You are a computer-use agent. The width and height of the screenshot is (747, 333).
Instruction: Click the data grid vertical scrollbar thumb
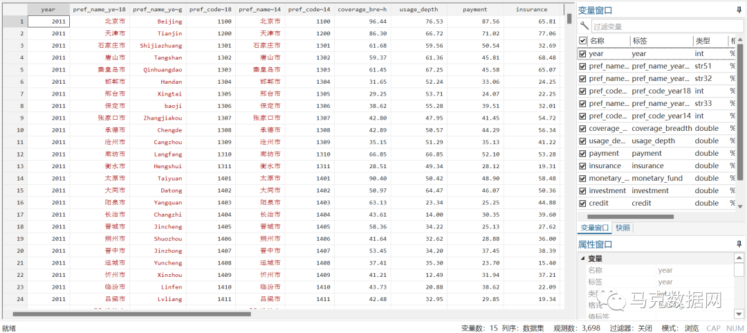pyautogui.click(x=569, y=19)
